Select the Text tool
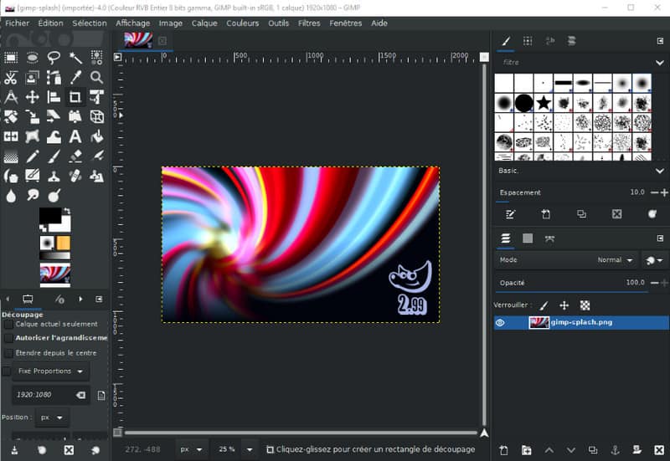Screen dimensions: 670x461 75,136
